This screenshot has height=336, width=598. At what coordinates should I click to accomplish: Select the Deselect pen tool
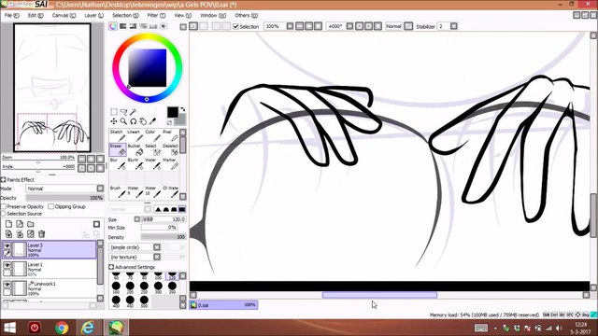point(170,149)
